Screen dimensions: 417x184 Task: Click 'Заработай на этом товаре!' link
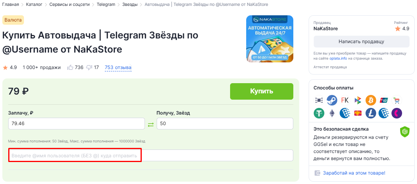pos(354,173)
